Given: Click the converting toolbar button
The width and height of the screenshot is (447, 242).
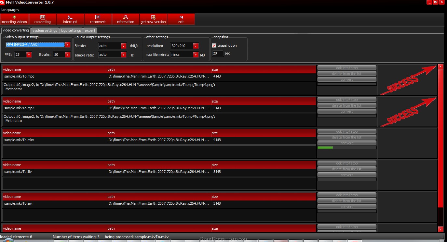Looking at the screenshot, I should tap(43, 19).
